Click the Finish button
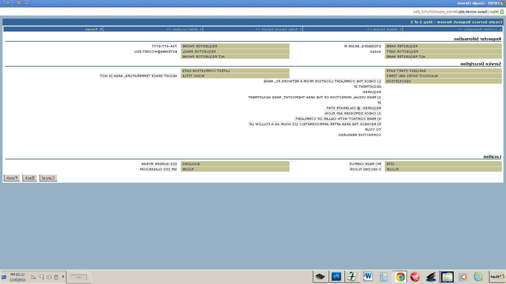Screen dimensions: 506x284 [x=12, y=178]
